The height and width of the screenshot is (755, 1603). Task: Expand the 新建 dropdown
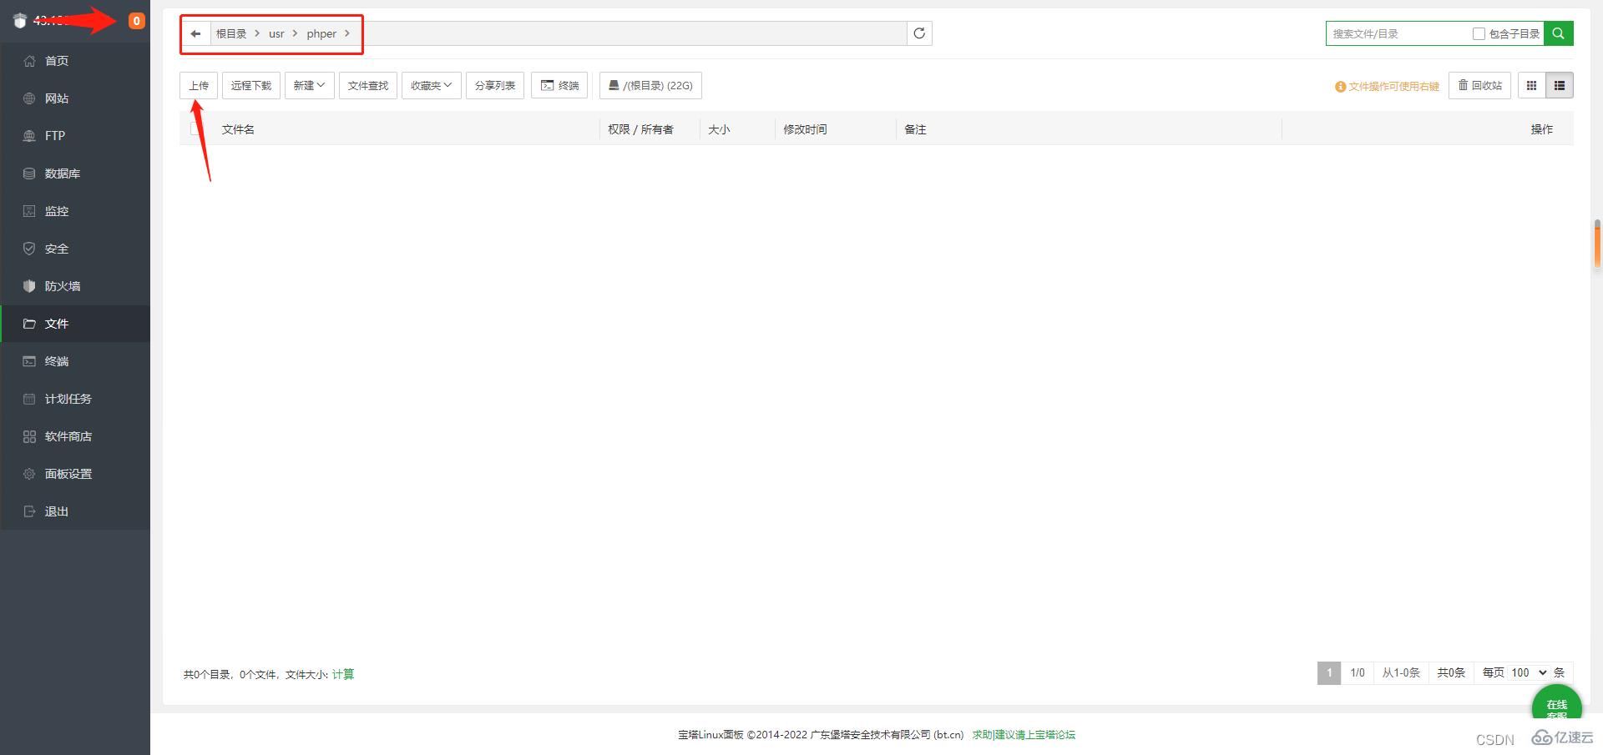(x=310, y=85)
